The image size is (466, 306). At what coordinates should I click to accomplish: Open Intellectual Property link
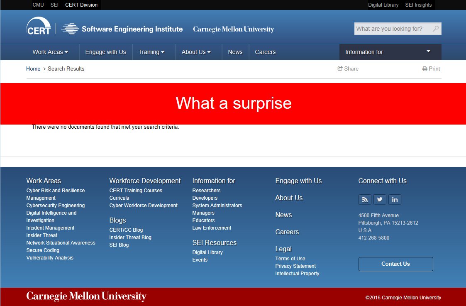coord(297,274)
